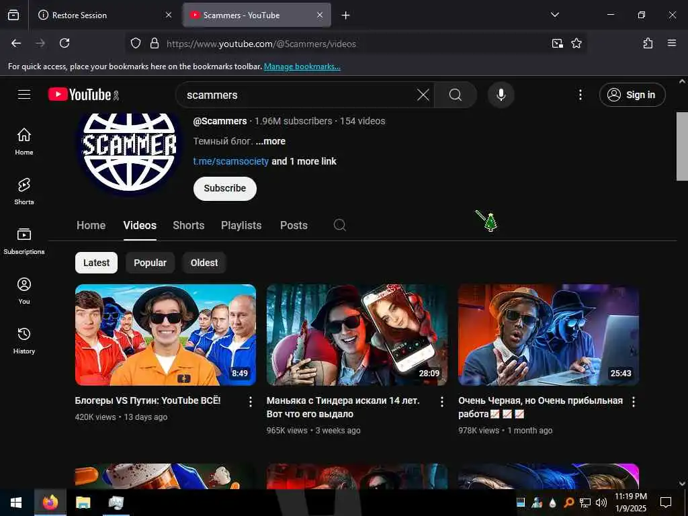The image size is (688, 516).
Task: Open a new browser tab
Action: (x=346, y=15)
